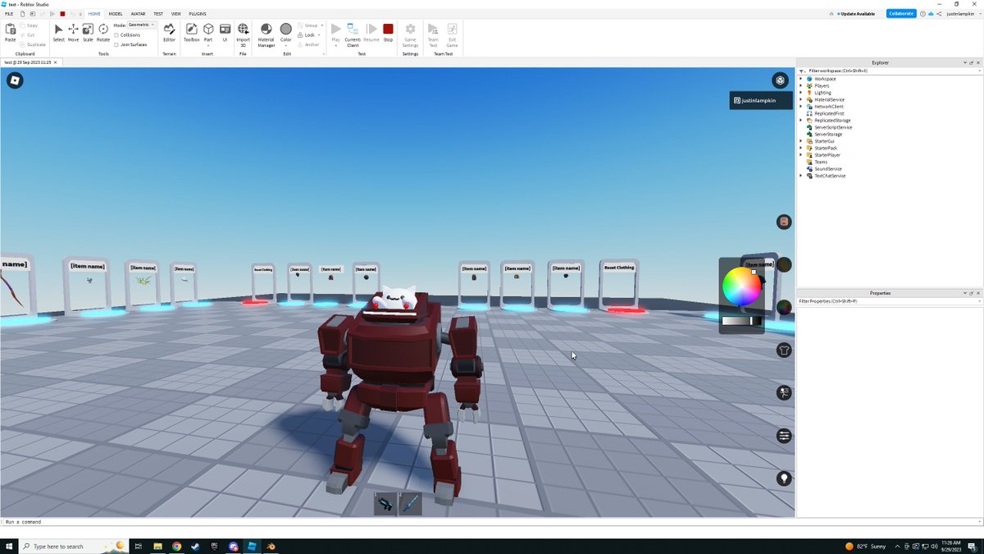Click the Collaborate button
984x554 pixels.
click(900, 14)
